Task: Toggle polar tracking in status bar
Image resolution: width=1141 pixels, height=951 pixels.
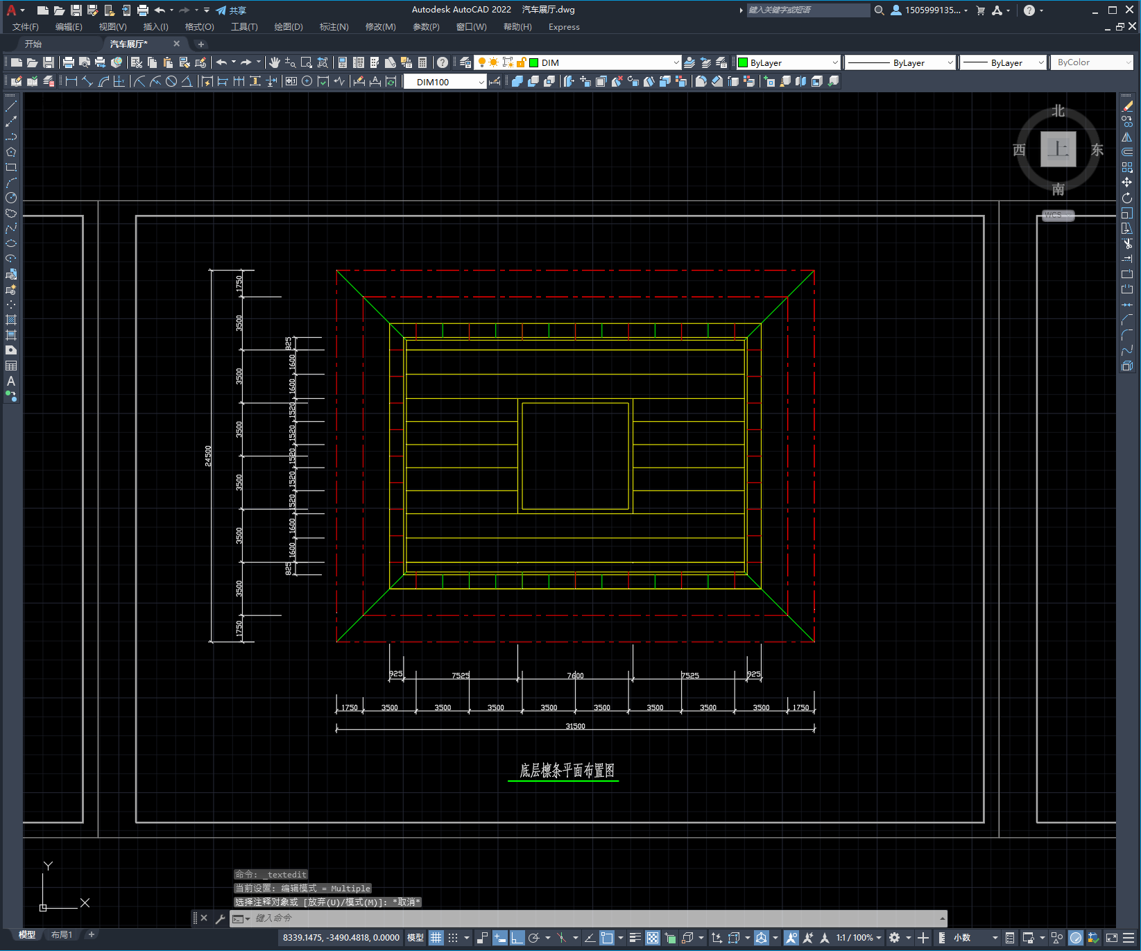Action: 533,938
